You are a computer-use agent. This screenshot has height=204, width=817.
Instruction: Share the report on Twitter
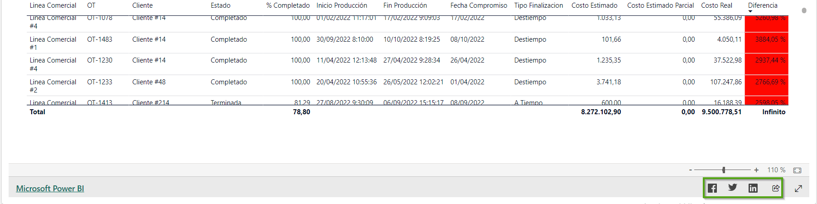coord(733,188)
